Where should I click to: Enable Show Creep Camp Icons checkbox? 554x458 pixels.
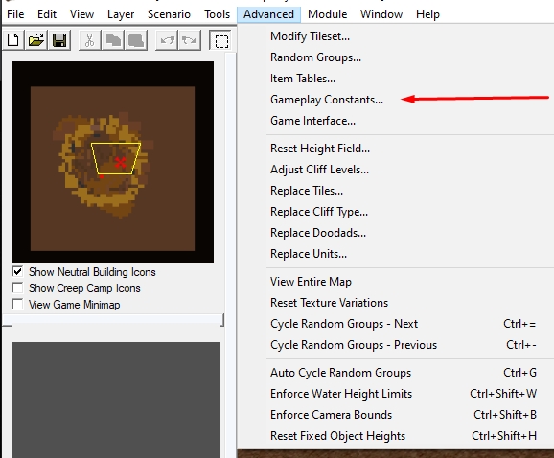click(x=17, y=287)
